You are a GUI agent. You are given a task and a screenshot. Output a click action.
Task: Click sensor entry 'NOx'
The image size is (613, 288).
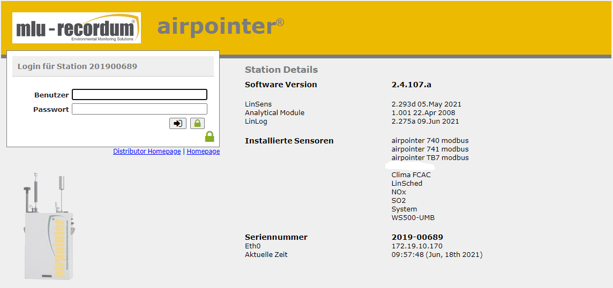click(399, 192)
